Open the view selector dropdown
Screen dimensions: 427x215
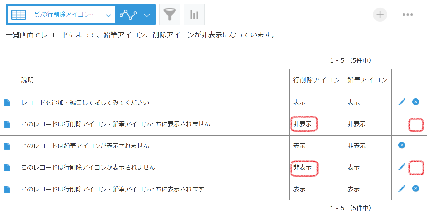pos(108,14)
